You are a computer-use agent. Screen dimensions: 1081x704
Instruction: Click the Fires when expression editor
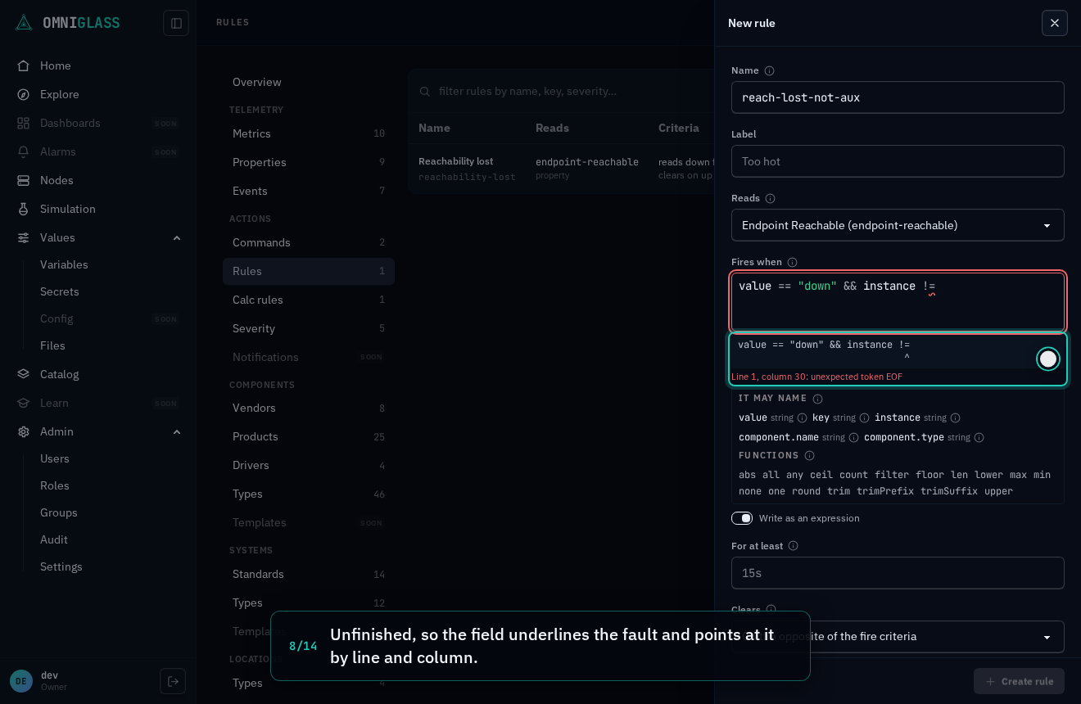point(898,301)
